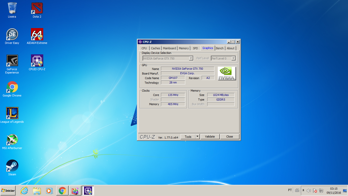Viewport: 348px width, 196px height.
Task: Open Internet Explorer from the taskbar
Action: pos(24,191)
